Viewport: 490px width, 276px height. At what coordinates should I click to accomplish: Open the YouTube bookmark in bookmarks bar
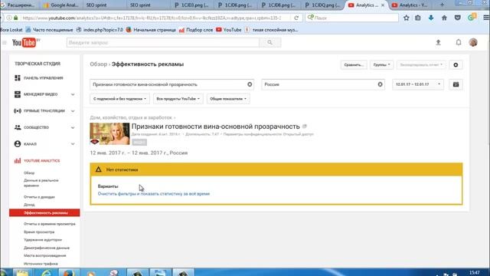(229, 30)
